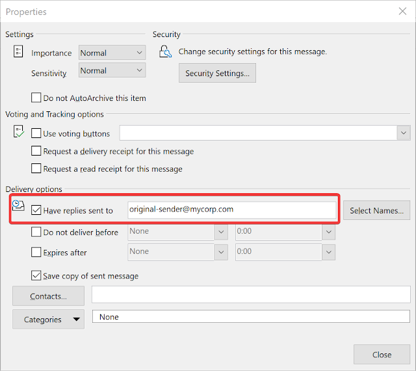Image resolution: width=416 pixels, height=371 pixels.
Task: Uncheck Have replies sent to
Action: pos(36,210)
